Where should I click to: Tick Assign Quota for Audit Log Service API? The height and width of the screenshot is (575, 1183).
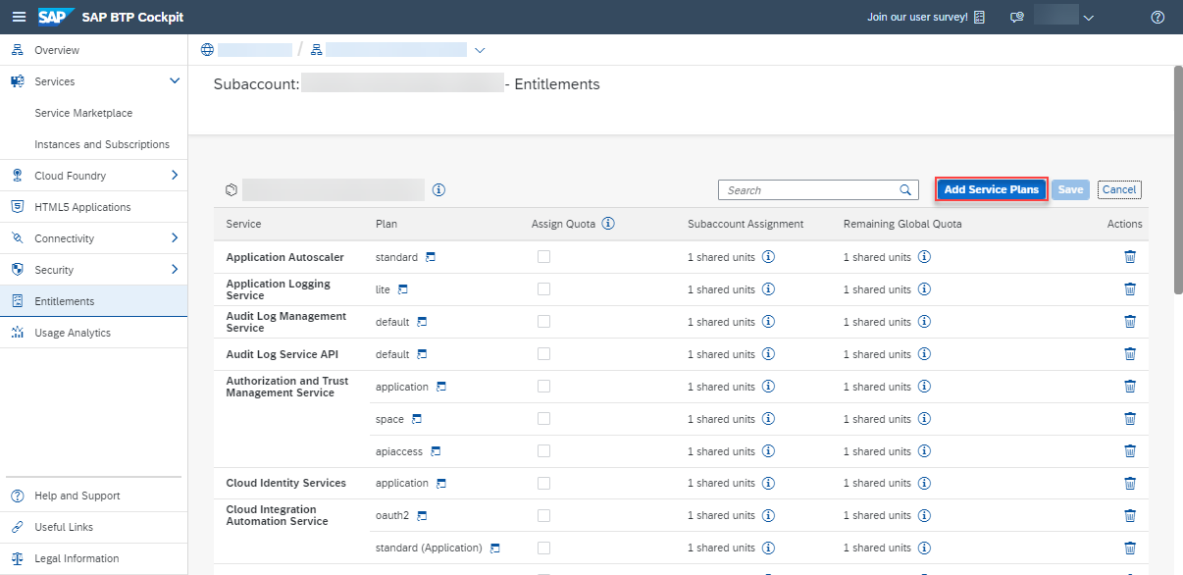coord(543,354)
